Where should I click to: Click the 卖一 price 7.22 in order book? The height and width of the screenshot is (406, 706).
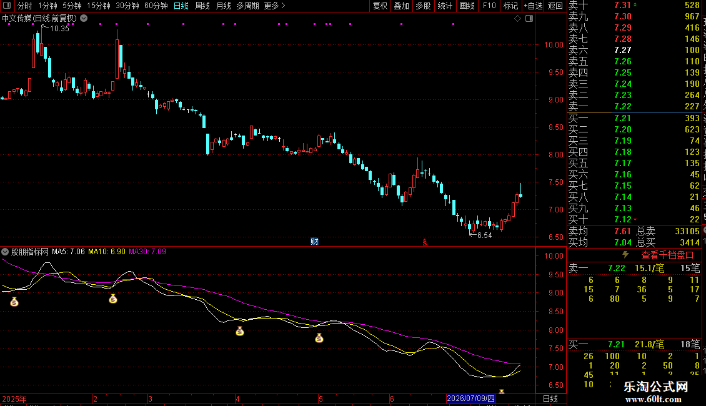click(x=623, y=106)
